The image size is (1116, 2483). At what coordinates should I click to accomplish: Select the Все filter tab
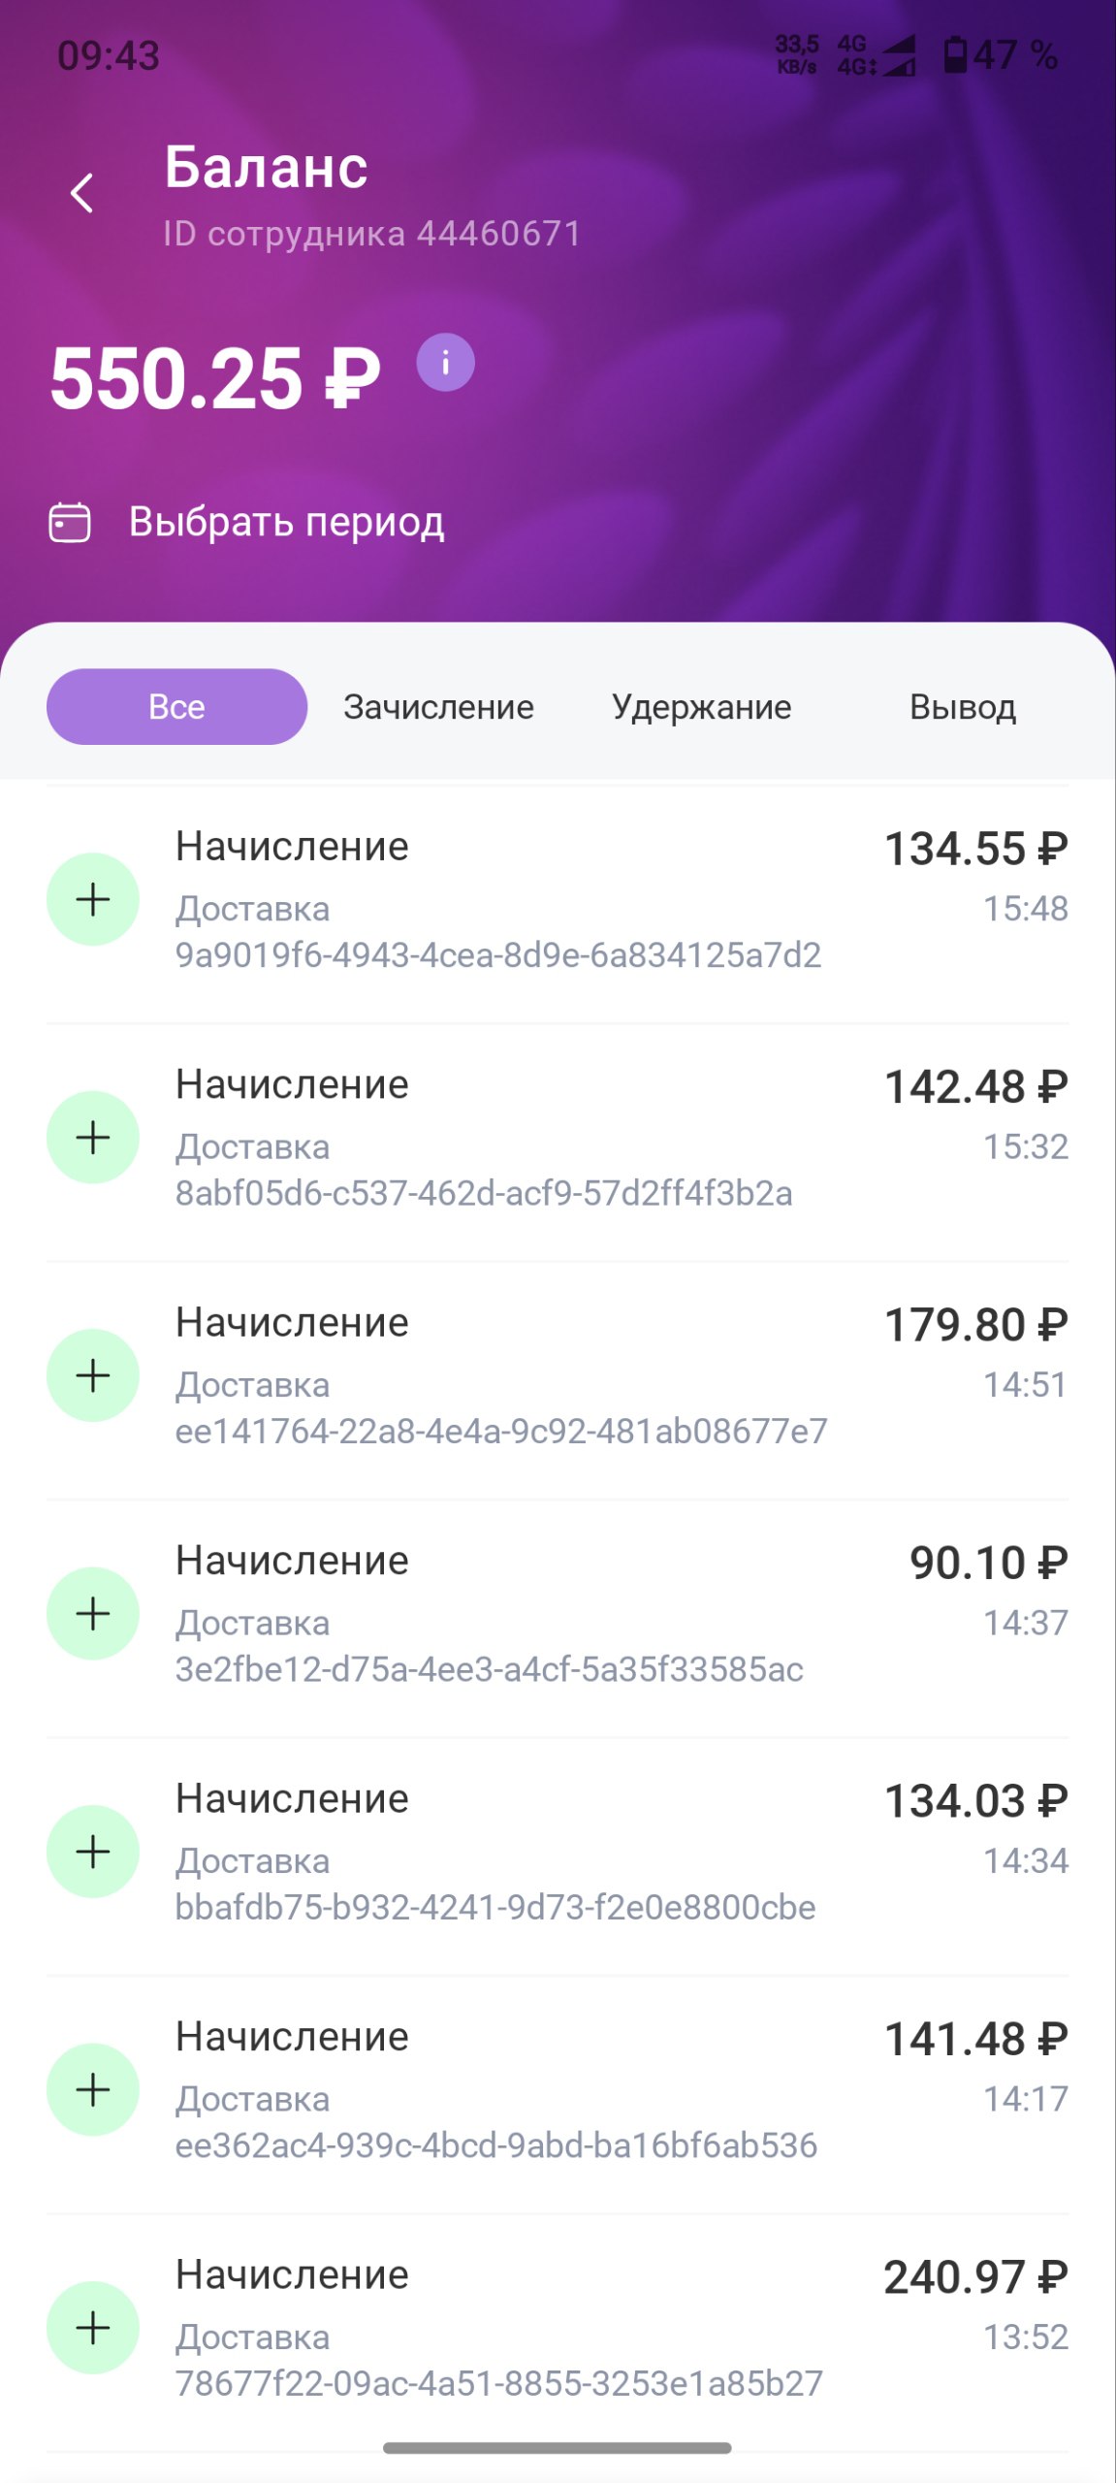176,707
